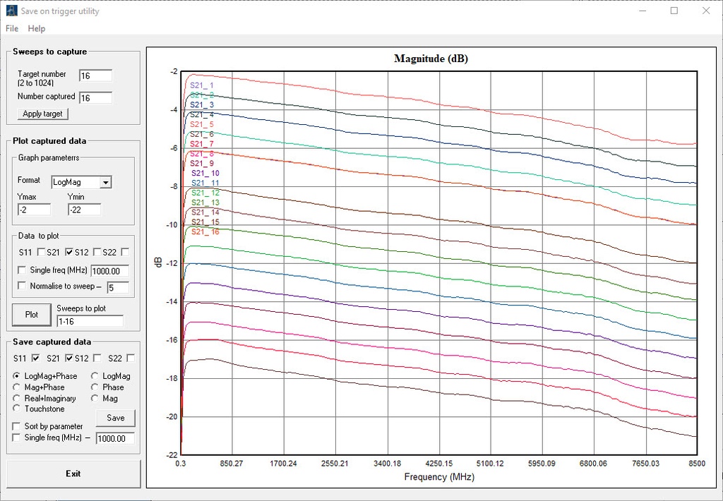Click the 850.27 frequency tick label

pos(232,464)
